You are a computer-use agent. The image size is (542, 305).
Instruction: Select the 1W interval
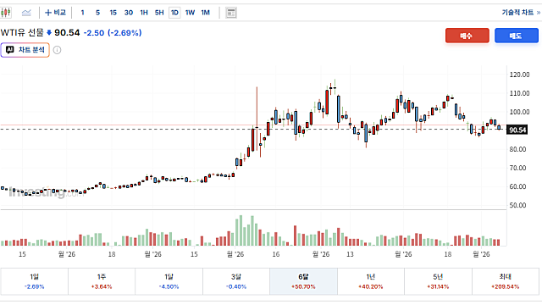(x=190, y=13)
